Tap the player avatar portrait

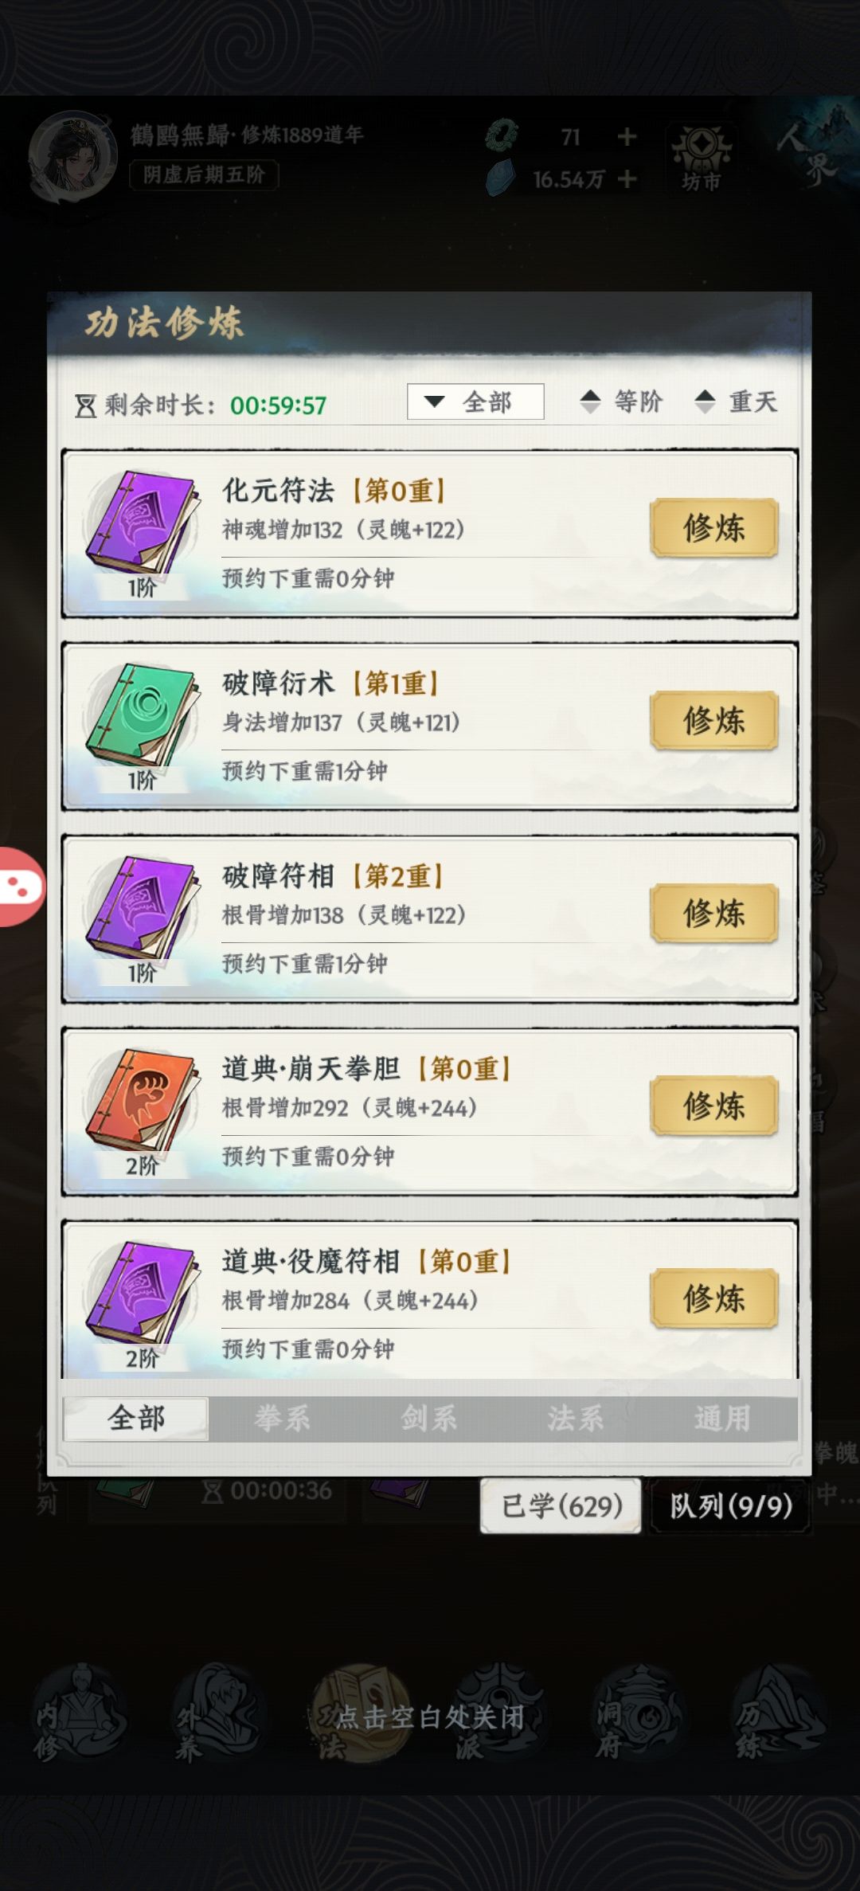pos(72,156)
